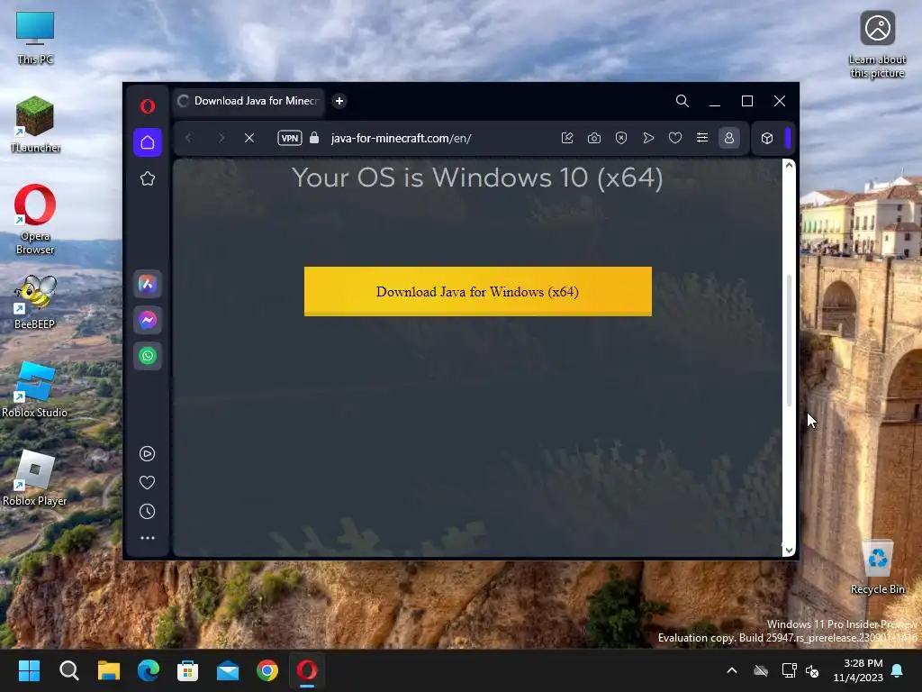
Task: Open Microsoft Store from taskbar
Action: (x=187, y=670)
